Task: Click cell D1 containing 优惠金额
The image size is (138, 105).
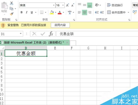Action: (26, 53)
